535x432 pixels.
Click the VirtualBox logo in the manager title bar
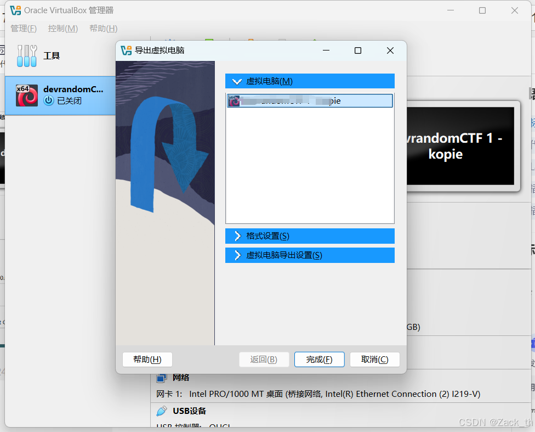tap(15, 10)
